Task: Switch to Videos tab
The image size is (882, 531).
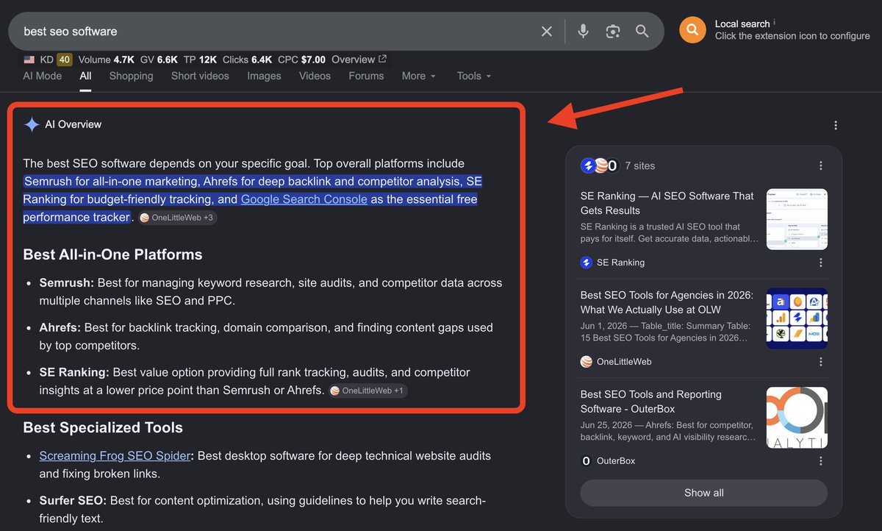Action: click(x=315, y=76)
